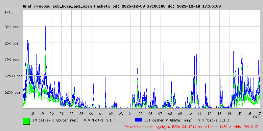Select the '12500 pps' y-axis label

coord(13,76)
